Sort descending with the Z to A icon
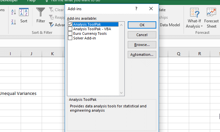Viewport: 220px width, 132px height. [x=13, y=22]
